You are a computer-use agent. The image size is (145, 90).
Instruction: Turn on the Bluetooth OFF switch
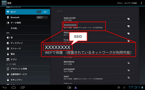(x=42, y=17)
